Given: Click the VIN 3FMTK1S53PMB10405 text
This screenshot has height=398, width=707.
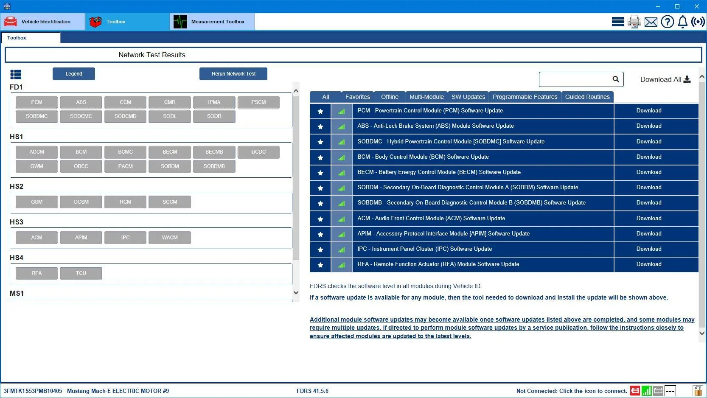Looking at the screenshot, I should pyautogui.click(x=33, y=391).
